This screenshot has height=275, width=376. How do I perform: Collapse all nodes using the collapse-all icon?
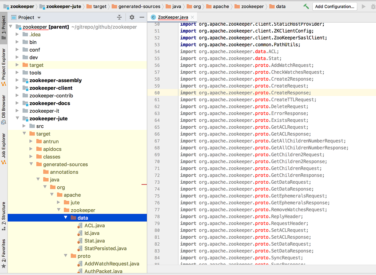(x=119, y=17)
